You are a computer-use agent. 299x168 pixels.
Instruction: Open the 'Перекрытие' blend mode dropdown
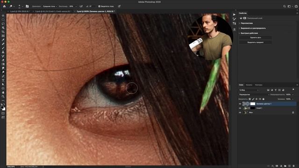[254, 94]
